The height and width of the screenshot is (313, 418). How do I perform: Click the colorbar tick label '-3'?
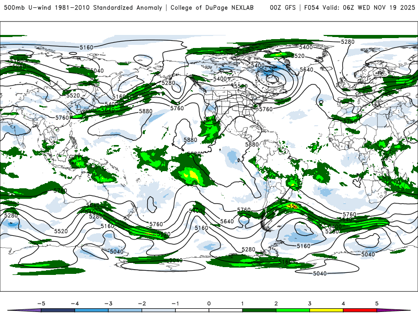click(108, 304)
